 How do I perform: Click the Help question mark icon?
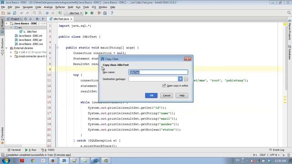[112, 13]
